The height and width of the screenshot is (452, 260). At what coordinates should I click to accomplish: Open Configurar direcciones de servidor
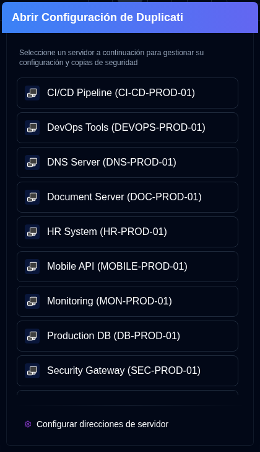(97, 424)
